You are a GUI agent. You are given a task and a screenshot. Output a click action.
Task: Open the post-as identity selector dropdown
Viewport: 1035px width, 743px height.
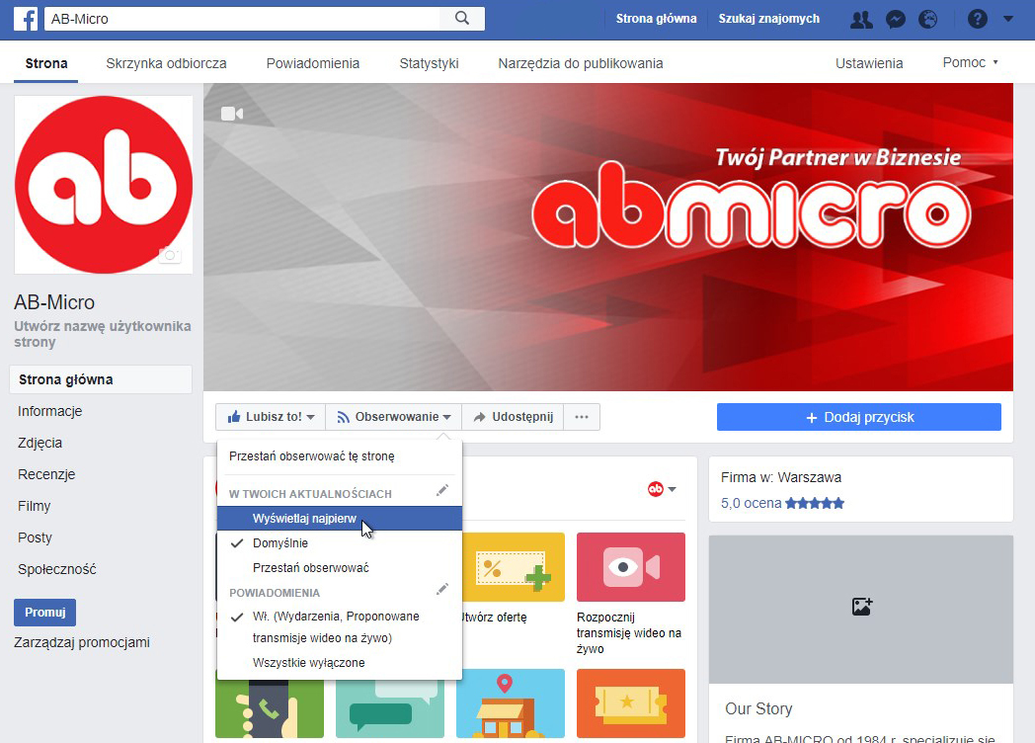coord(662,489)
